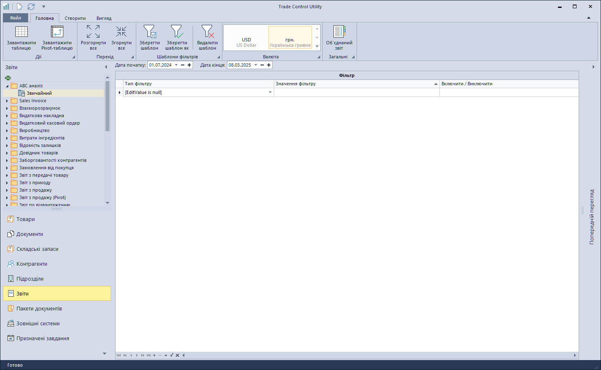
Task: Click the refresh quick-access icon
Action: [31, 7]
